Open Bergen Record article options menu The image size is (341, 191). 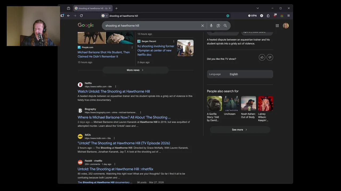[x=174, y=41]
